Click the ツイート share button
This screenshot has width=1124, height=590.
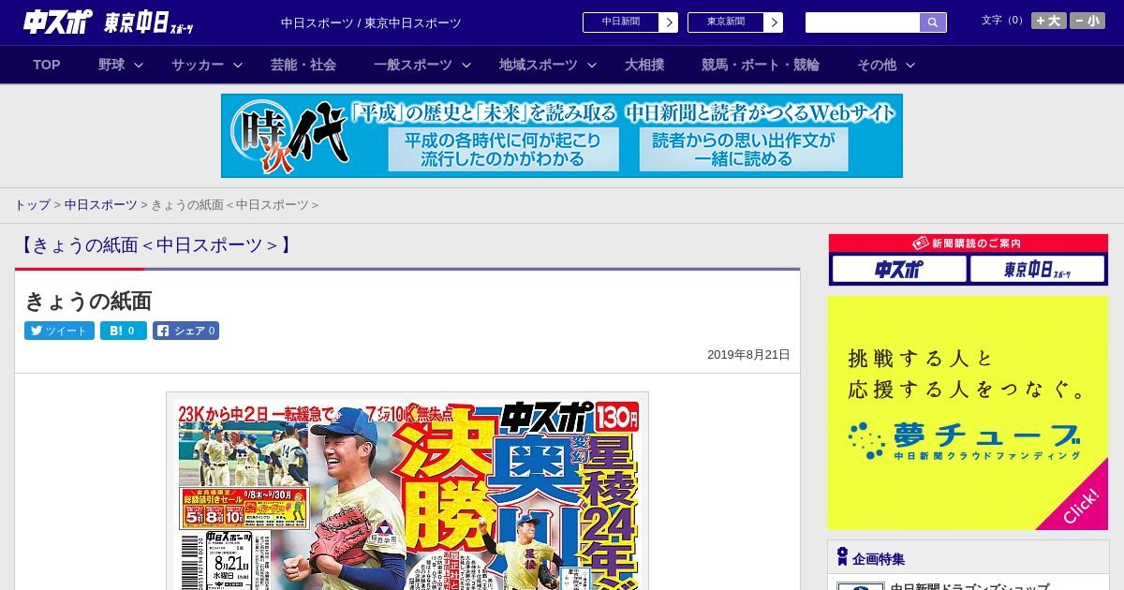point(59,331)
